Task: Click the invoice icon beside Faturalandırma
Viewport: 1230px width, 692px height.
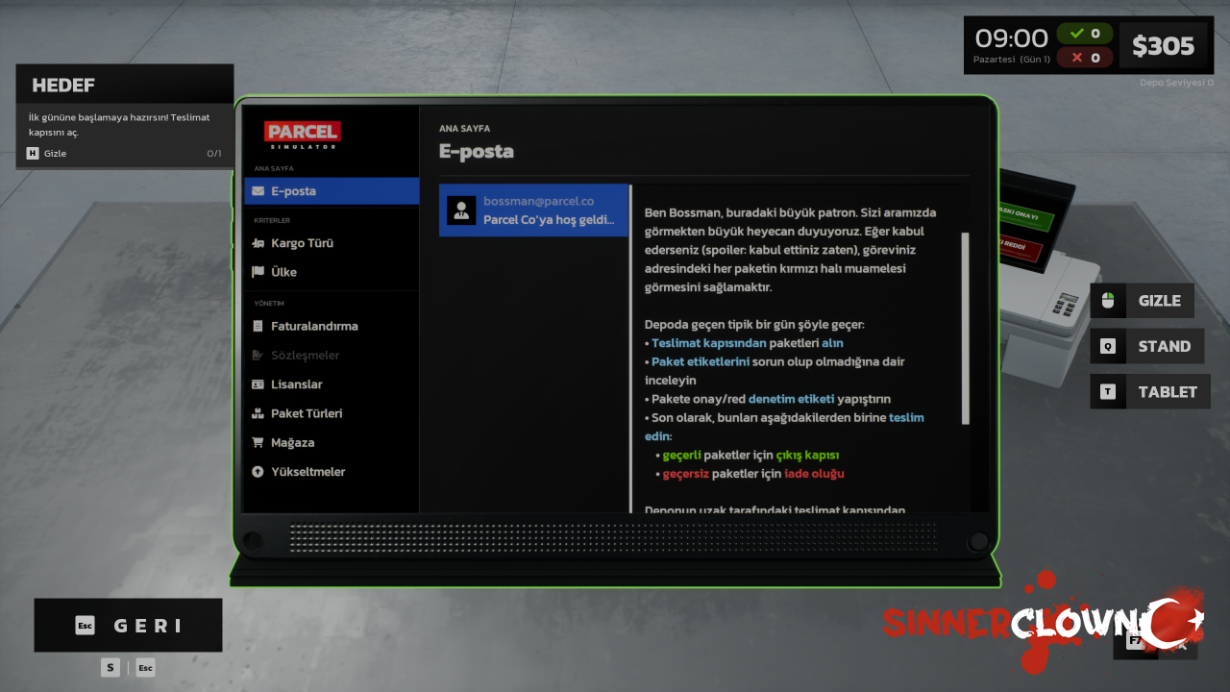Action: pyautogui.click(x=258, y=326)
